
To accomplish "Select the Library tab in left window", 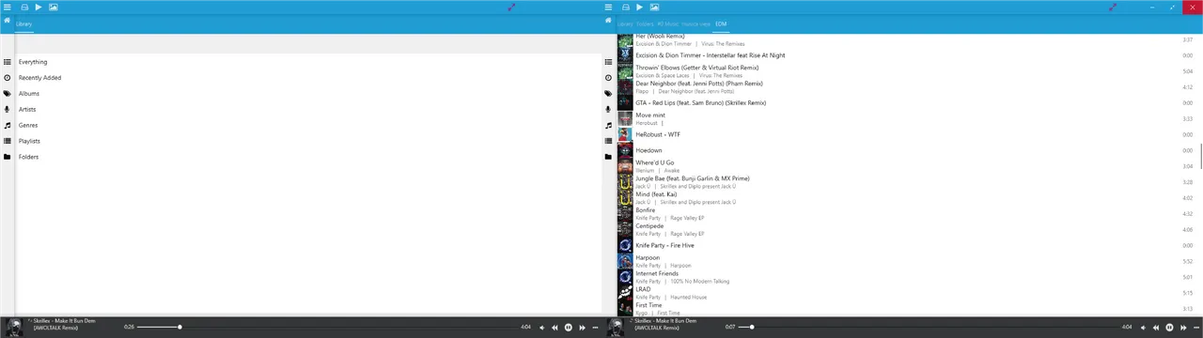I will [23, 24].
